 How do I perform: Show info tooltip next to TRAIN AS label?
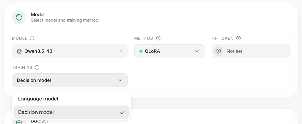[37, 67]
